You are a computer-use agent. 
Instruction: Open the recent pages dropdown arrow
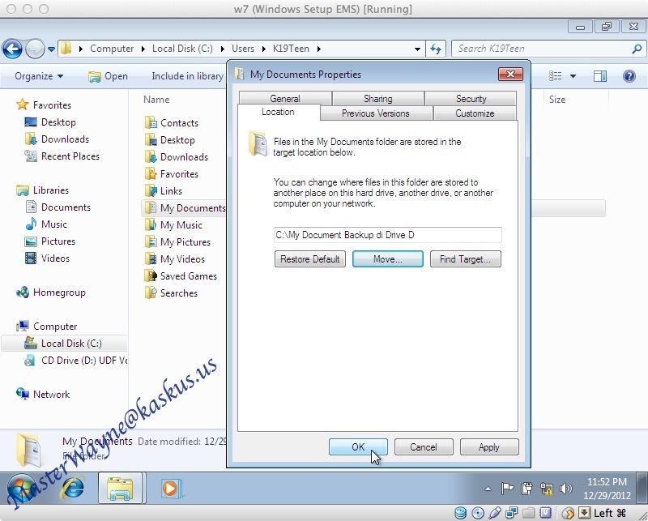point(51,49)
